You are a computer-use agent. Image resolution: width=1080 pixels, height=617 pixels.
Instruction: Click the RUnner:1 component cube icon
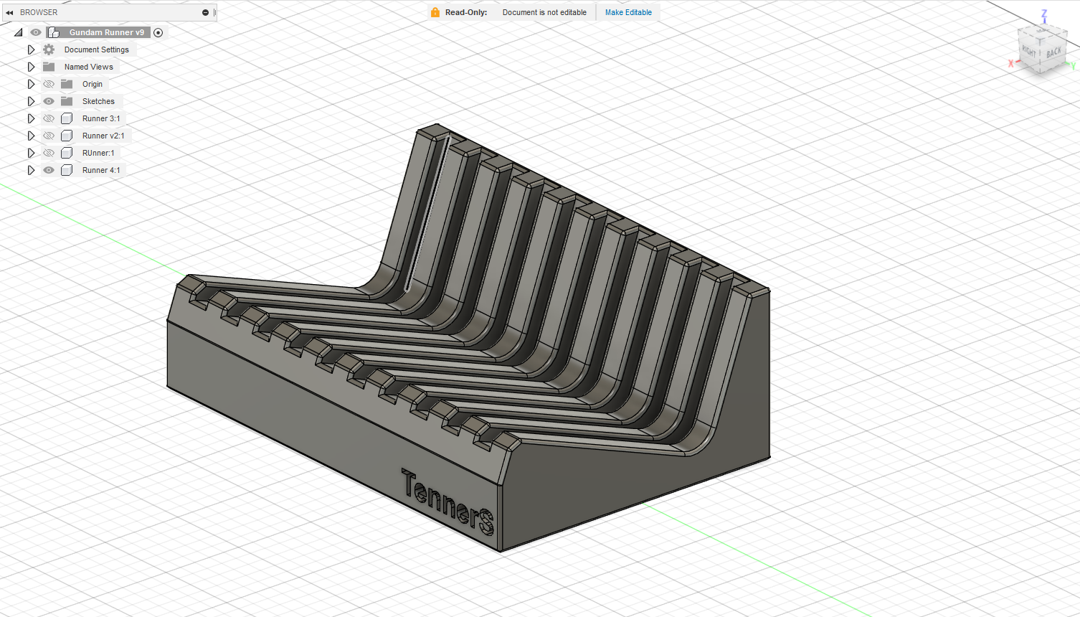click(x=67, y=153)
